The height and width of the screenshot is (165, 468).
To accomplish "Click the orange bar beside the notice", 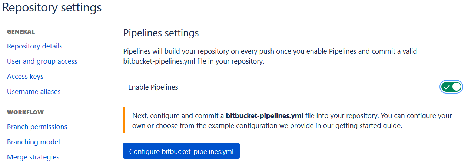I will [x=123, y=120].
